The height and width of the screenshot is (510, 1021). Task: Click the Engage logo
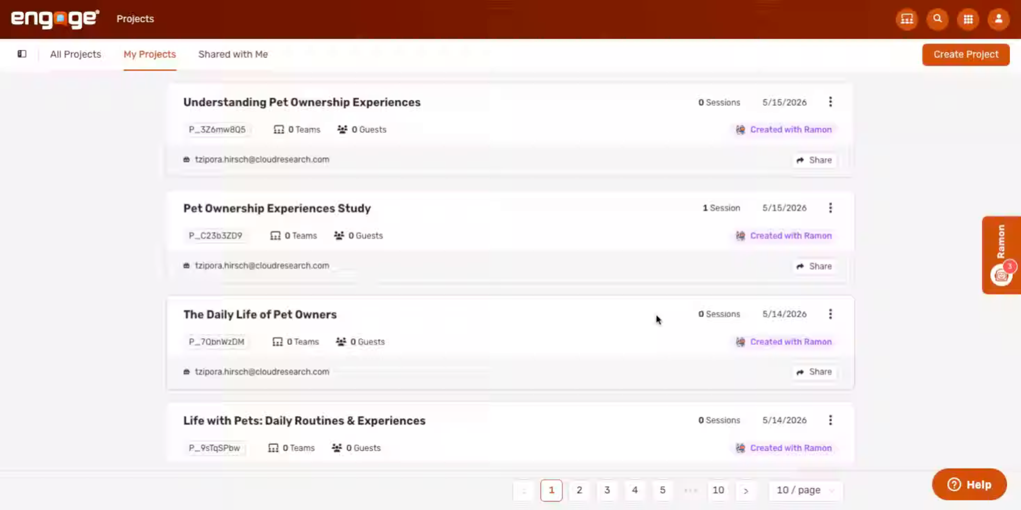55,19
